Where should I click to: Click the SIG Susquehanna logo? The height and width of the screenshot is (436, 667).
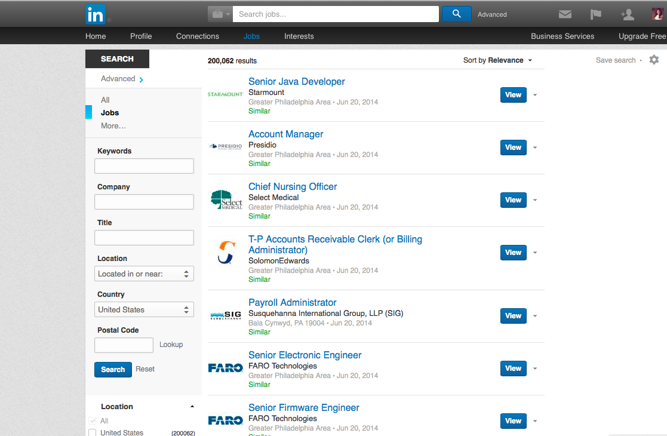point(226,315)
